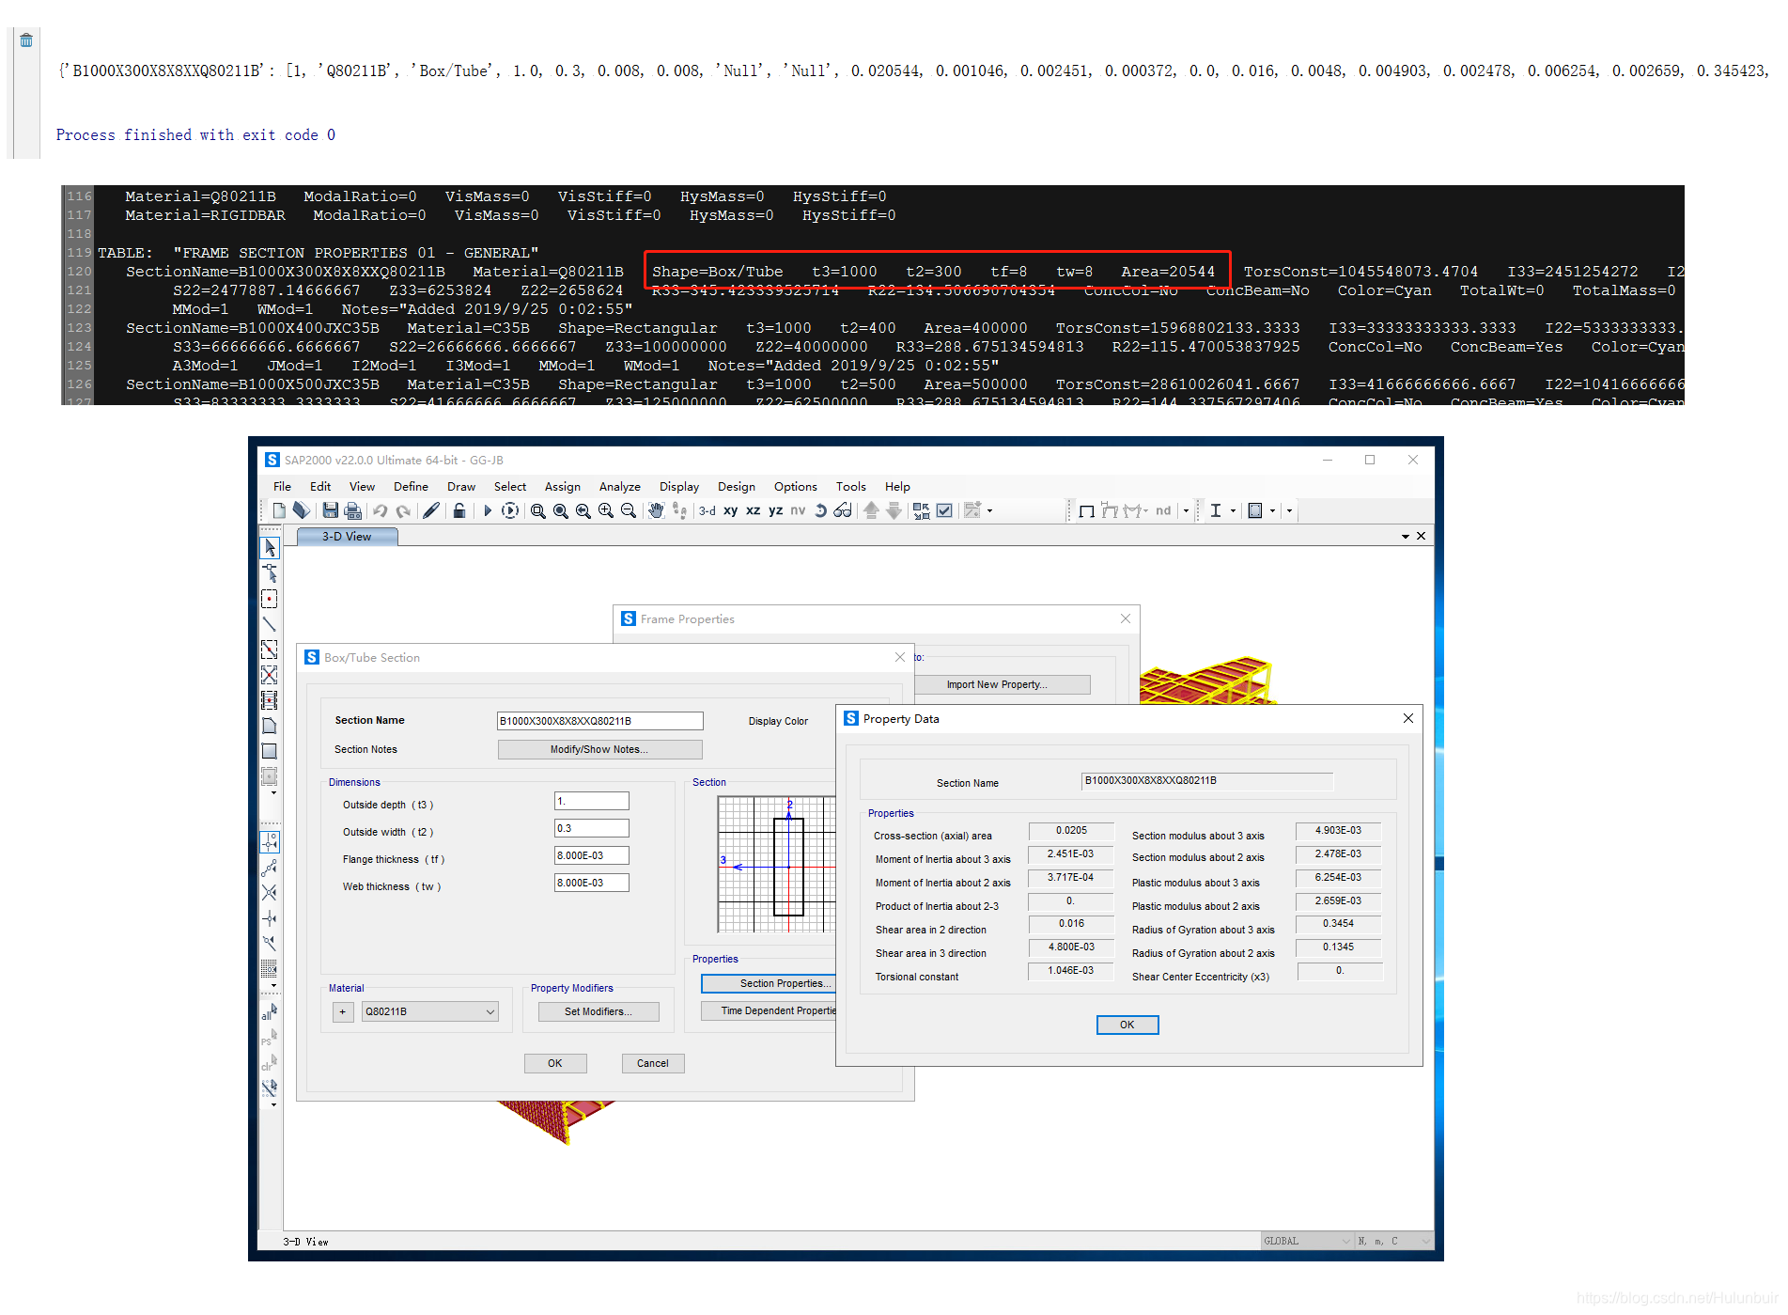Click the I-section frame design icon

1216,510
